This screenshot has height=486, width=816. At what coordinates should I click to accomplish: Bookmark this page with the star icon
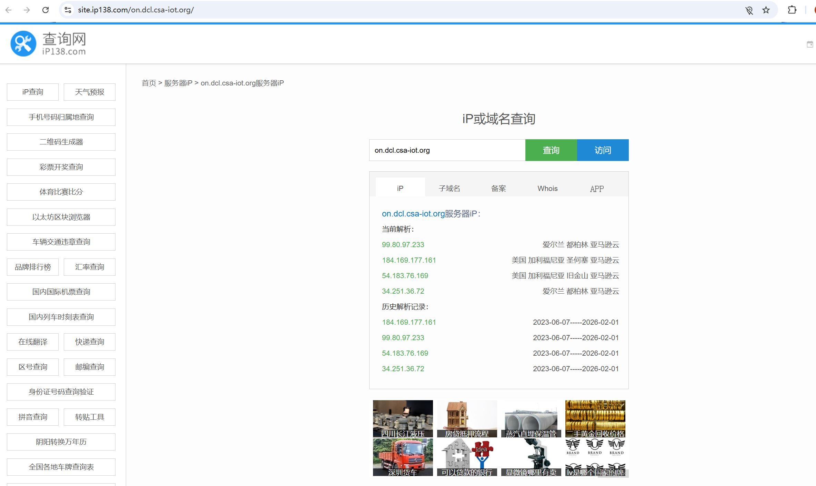[x=766, y=10]
